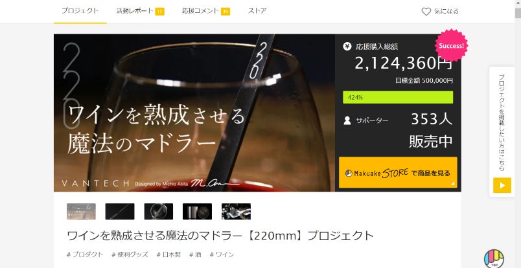Click the 活動レポート count badge
The width and height of the screenshot is (521, 268).
point(159,12)
